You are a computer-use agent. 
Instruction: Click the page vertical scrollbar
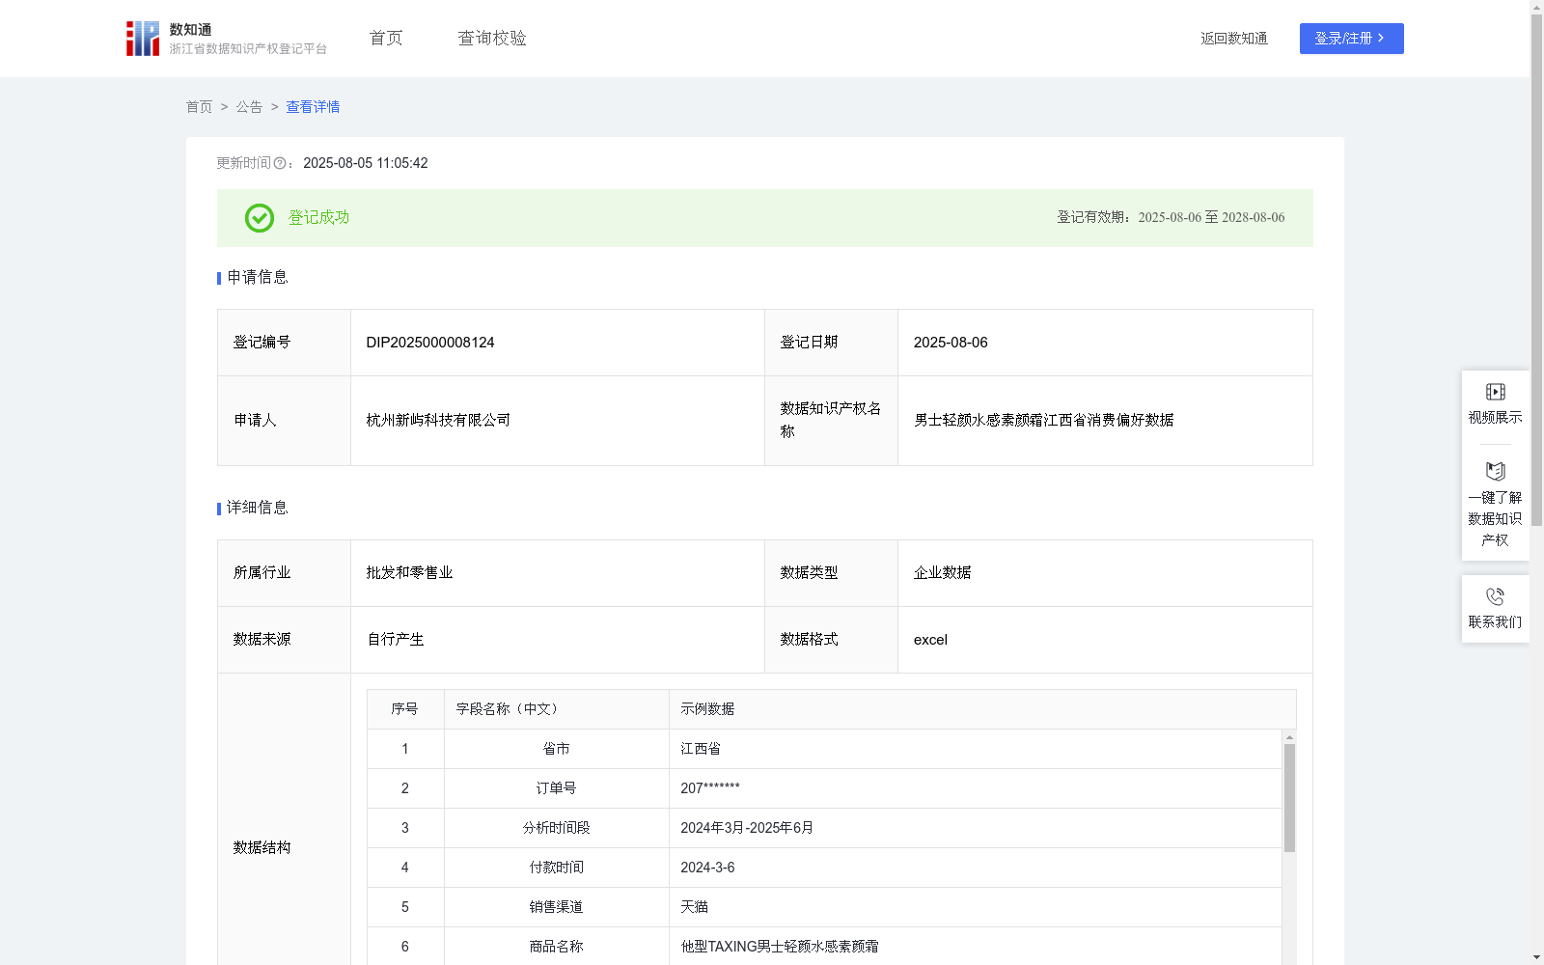pos(1536,270)
